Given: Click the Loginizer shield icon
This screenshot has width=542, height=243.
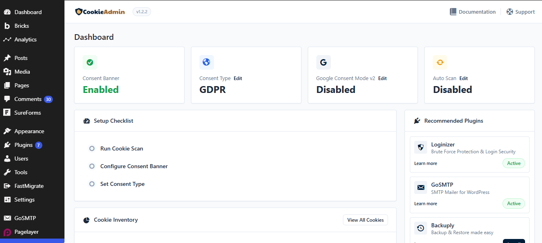Looking at the screenshot, I should point(421,147).
